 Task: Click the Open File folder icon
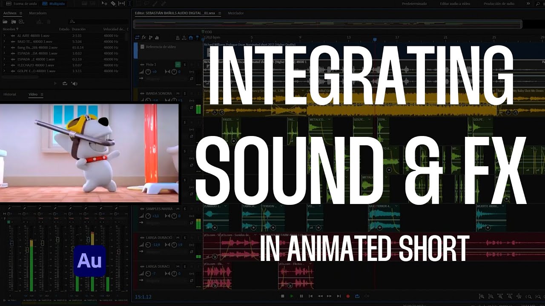click(5, 21)
